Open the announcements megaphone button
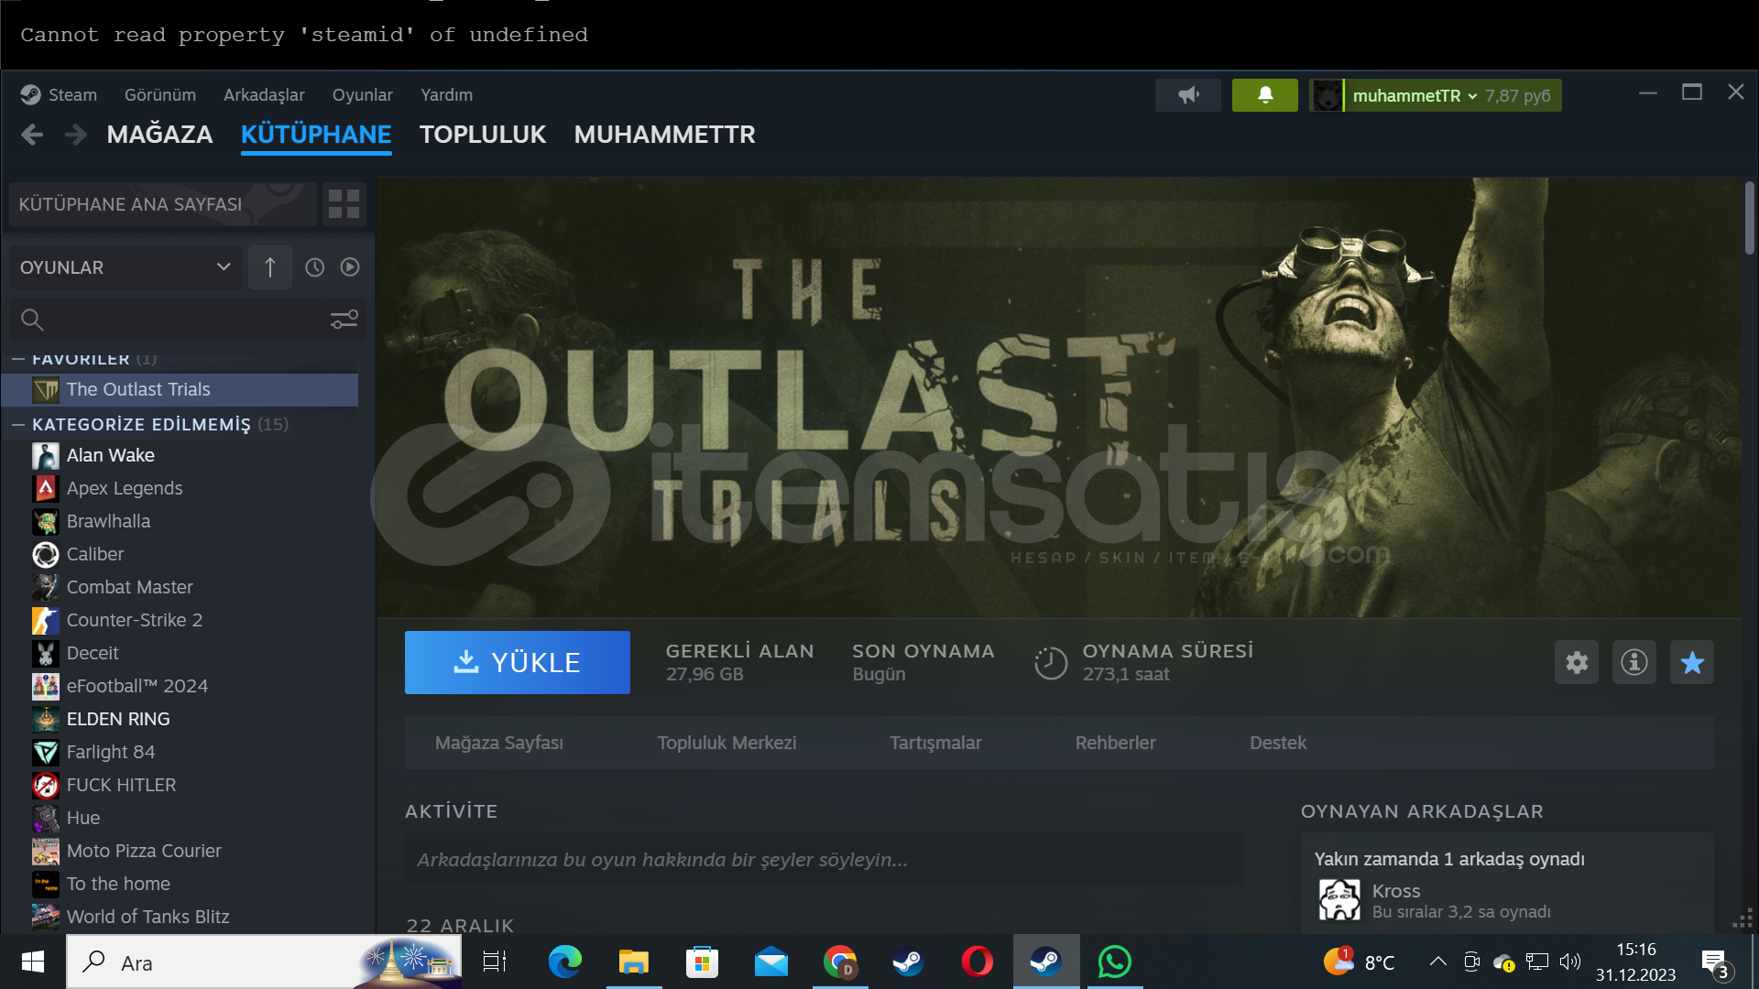Viewport: 1759px width, 989px height. (1188, 95)
